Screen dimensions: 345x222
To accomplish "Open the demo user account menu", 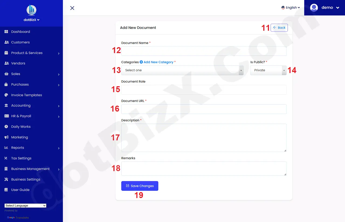I will tap(326, 8).
